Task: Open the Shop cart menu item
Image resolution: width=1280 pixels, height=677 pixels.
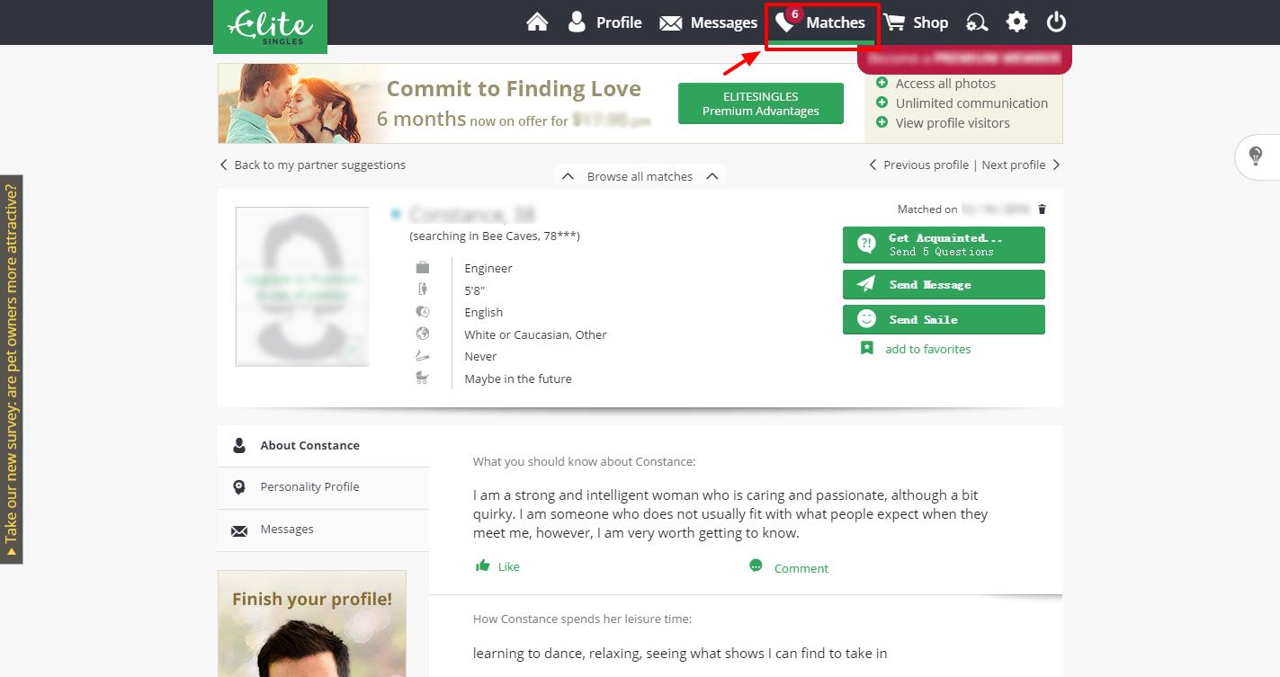Action: point(916,22)
